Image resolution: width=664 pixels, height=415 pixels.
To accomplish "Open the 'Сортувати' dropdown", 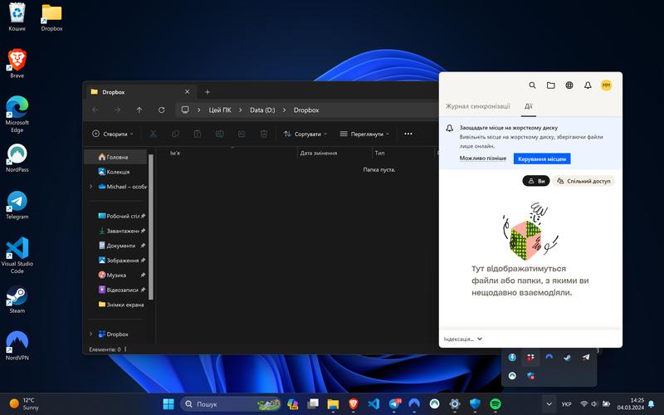I will click(305, 134).
